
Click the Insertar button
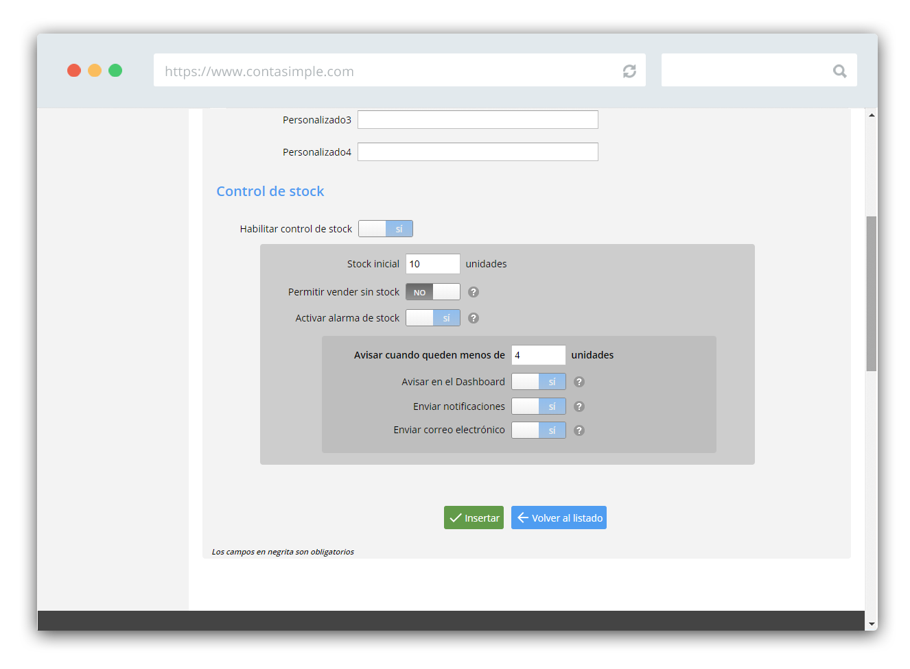click(474, 518)
